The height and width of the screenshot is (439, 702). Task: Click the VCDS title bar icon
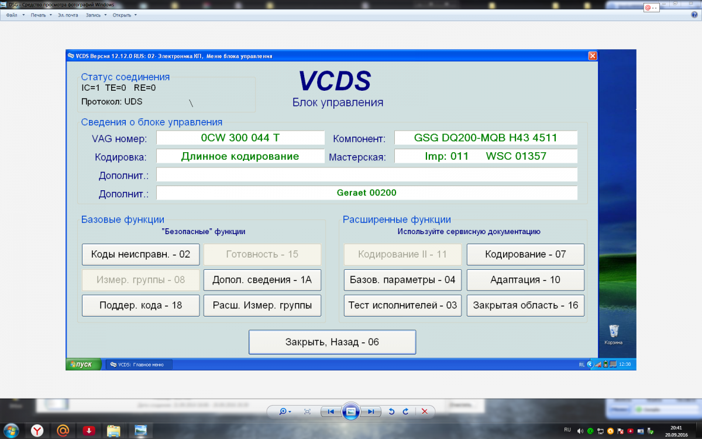(71, 56)
